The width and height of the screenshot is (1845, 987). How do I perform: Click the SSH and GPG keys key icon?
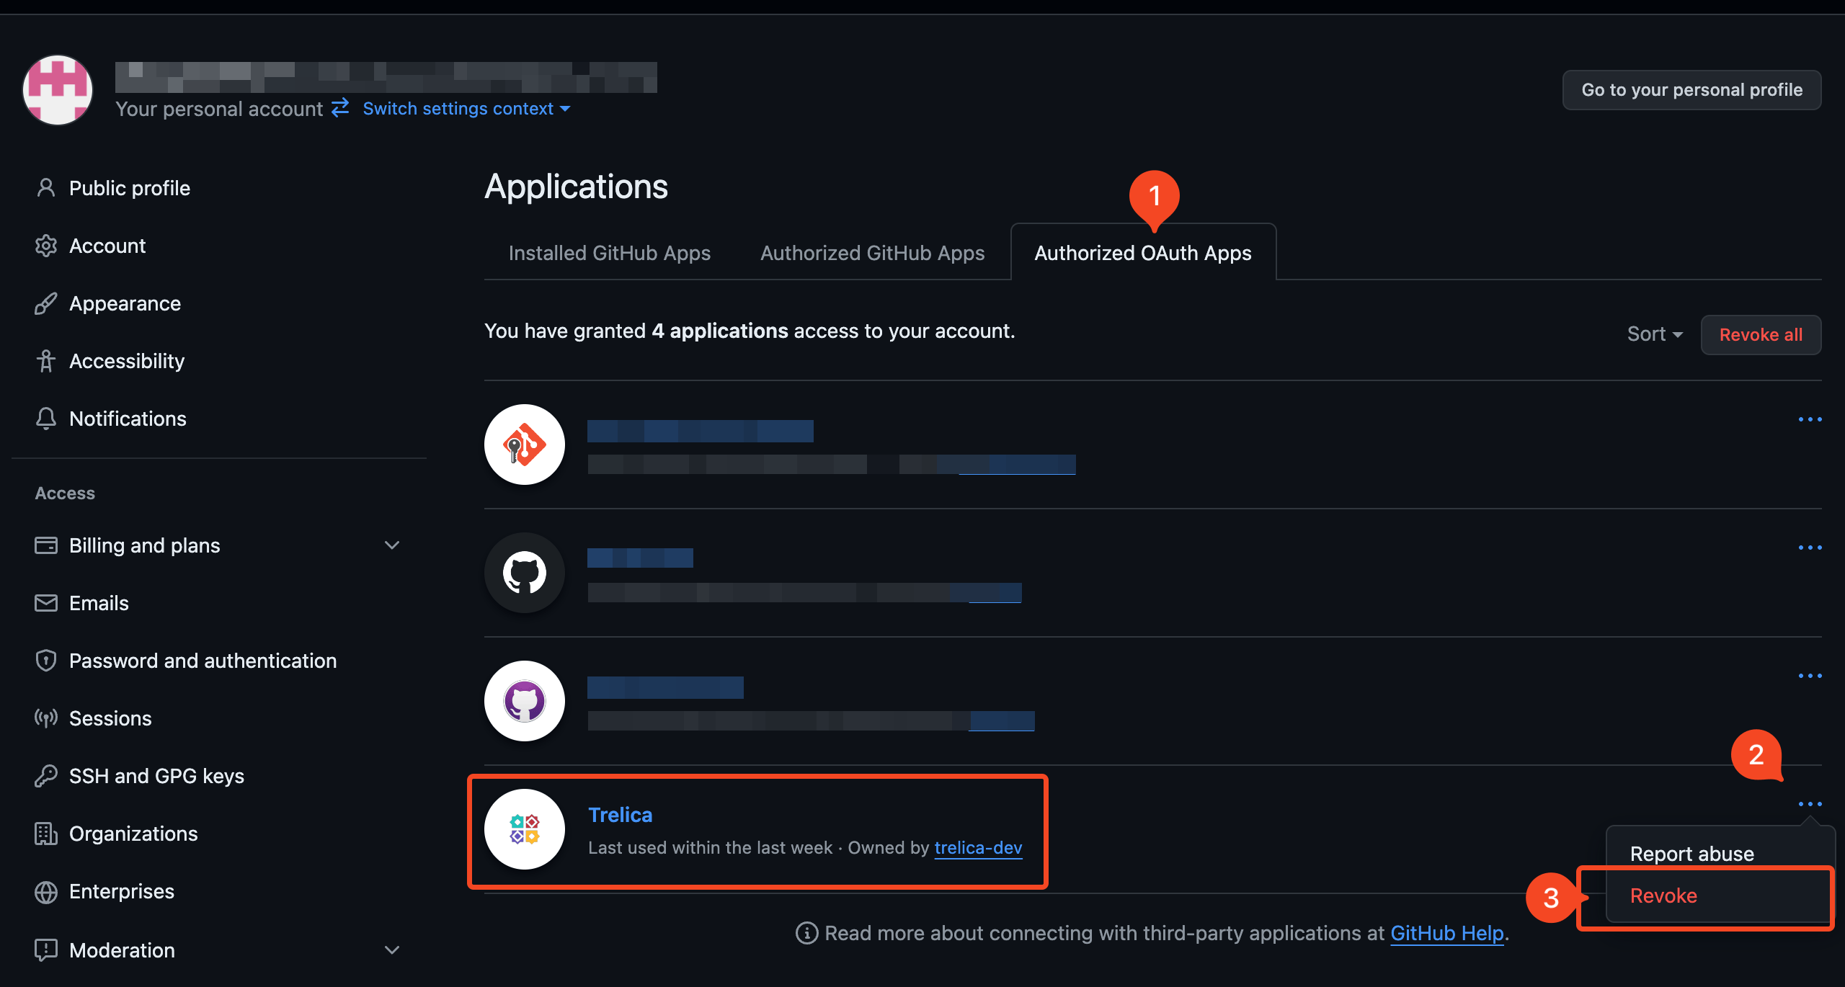pyautogui.click(x=46, y=776)
